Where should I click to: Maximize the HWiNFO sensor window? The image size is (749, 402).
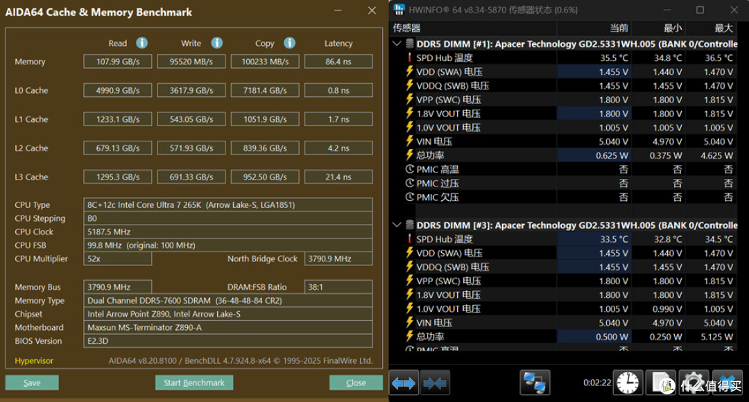pyautogui.click(x=700, y=10)
